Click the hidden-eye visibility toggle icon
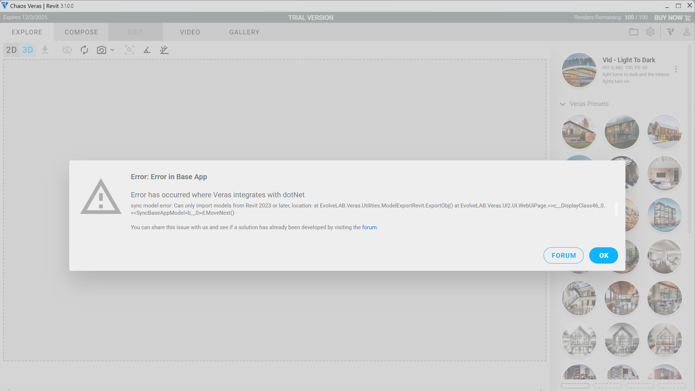Image resolution: width=695 pixels, height=391 pixels. click(67, 50)
